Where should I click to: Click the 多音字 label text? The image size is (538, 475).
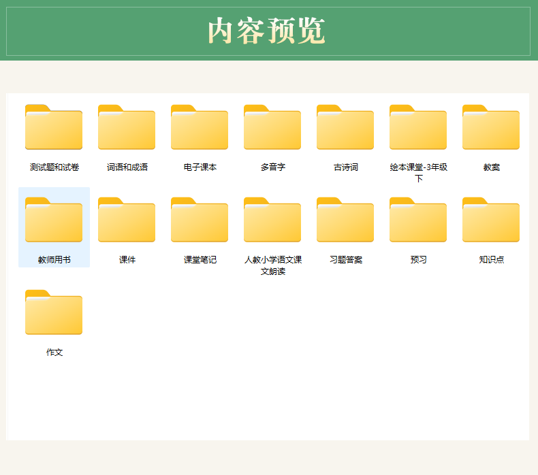pos(273,167)
